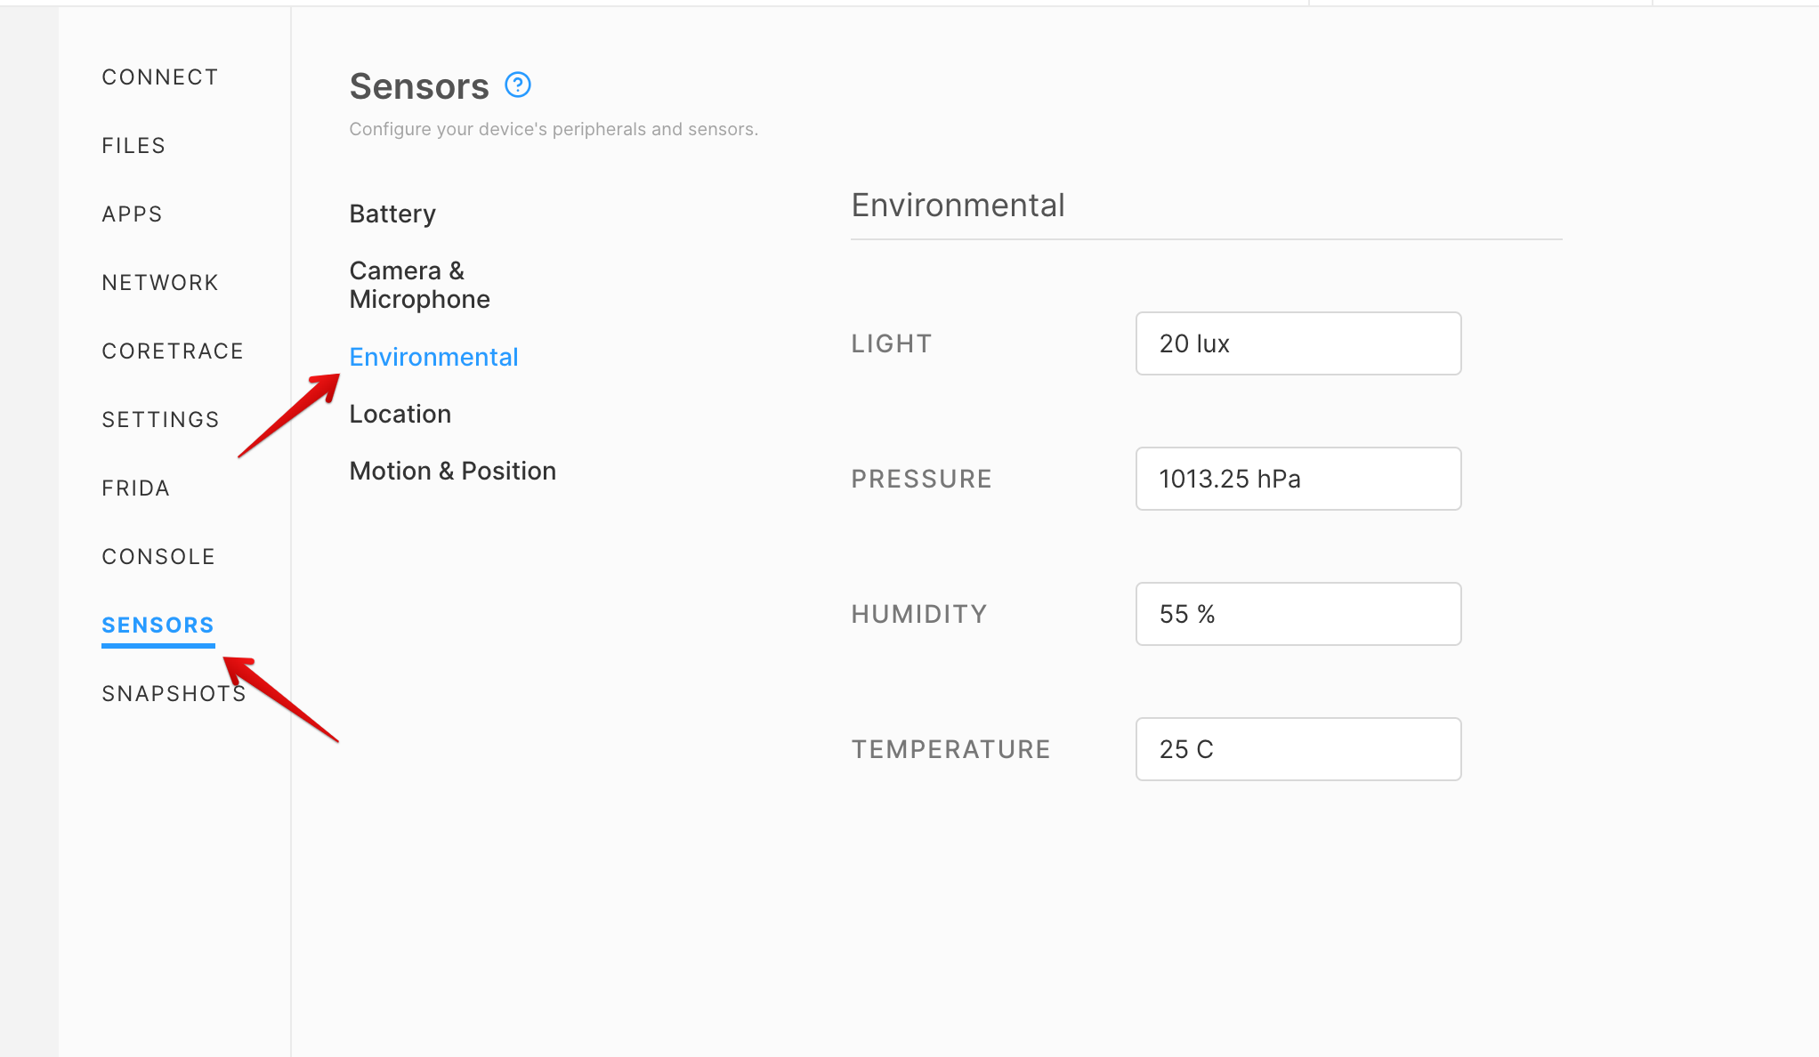
Task: Switch to the Apps page
Action: pos(132,214)
